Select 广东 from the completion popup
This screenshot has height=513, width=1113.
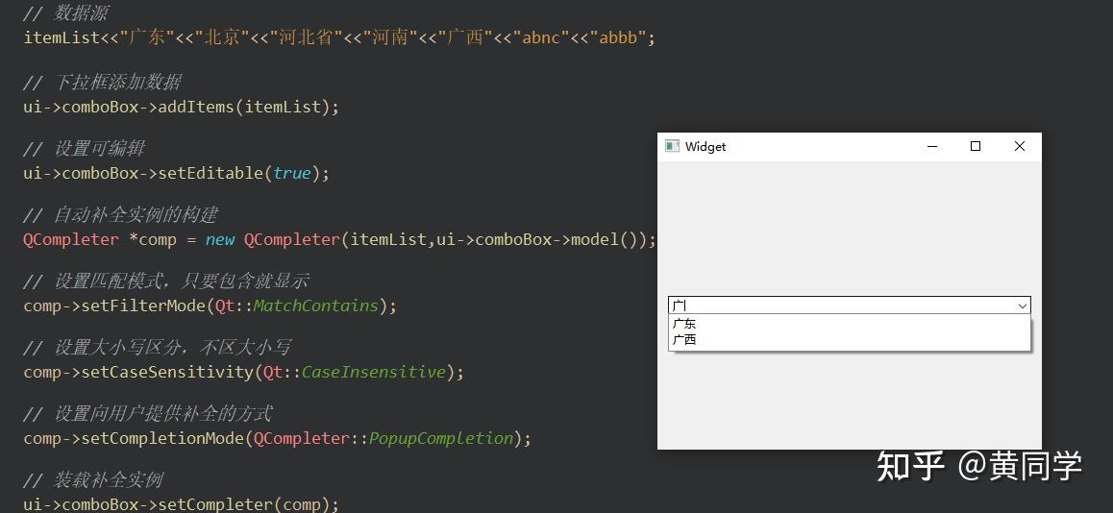pyautogui.click(x=684, y=324)
